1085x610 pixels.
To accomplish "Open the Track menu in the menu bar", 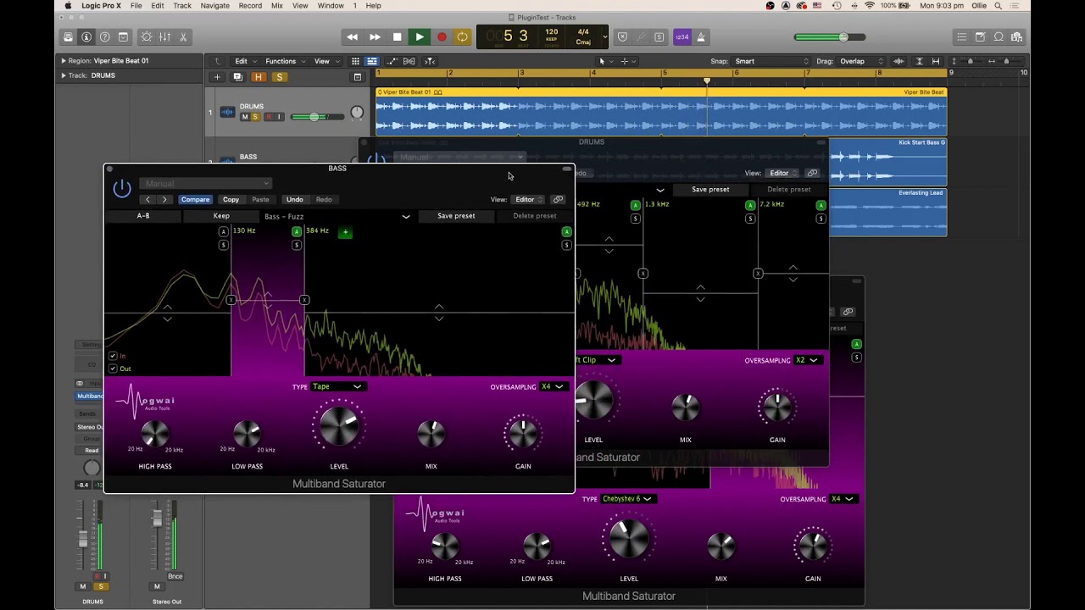I will point(182,6).
